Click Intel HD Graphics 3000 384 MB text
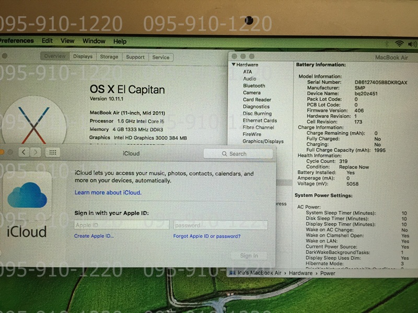Image resolution: width=418 pixels, height=313 pixels. (150, 138)
